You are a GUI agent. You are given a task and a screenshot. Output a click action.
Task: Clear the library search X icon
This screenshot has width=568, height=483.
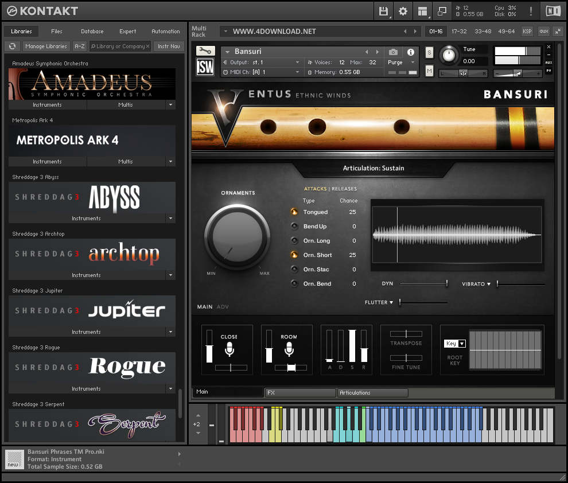click(148, 46)
